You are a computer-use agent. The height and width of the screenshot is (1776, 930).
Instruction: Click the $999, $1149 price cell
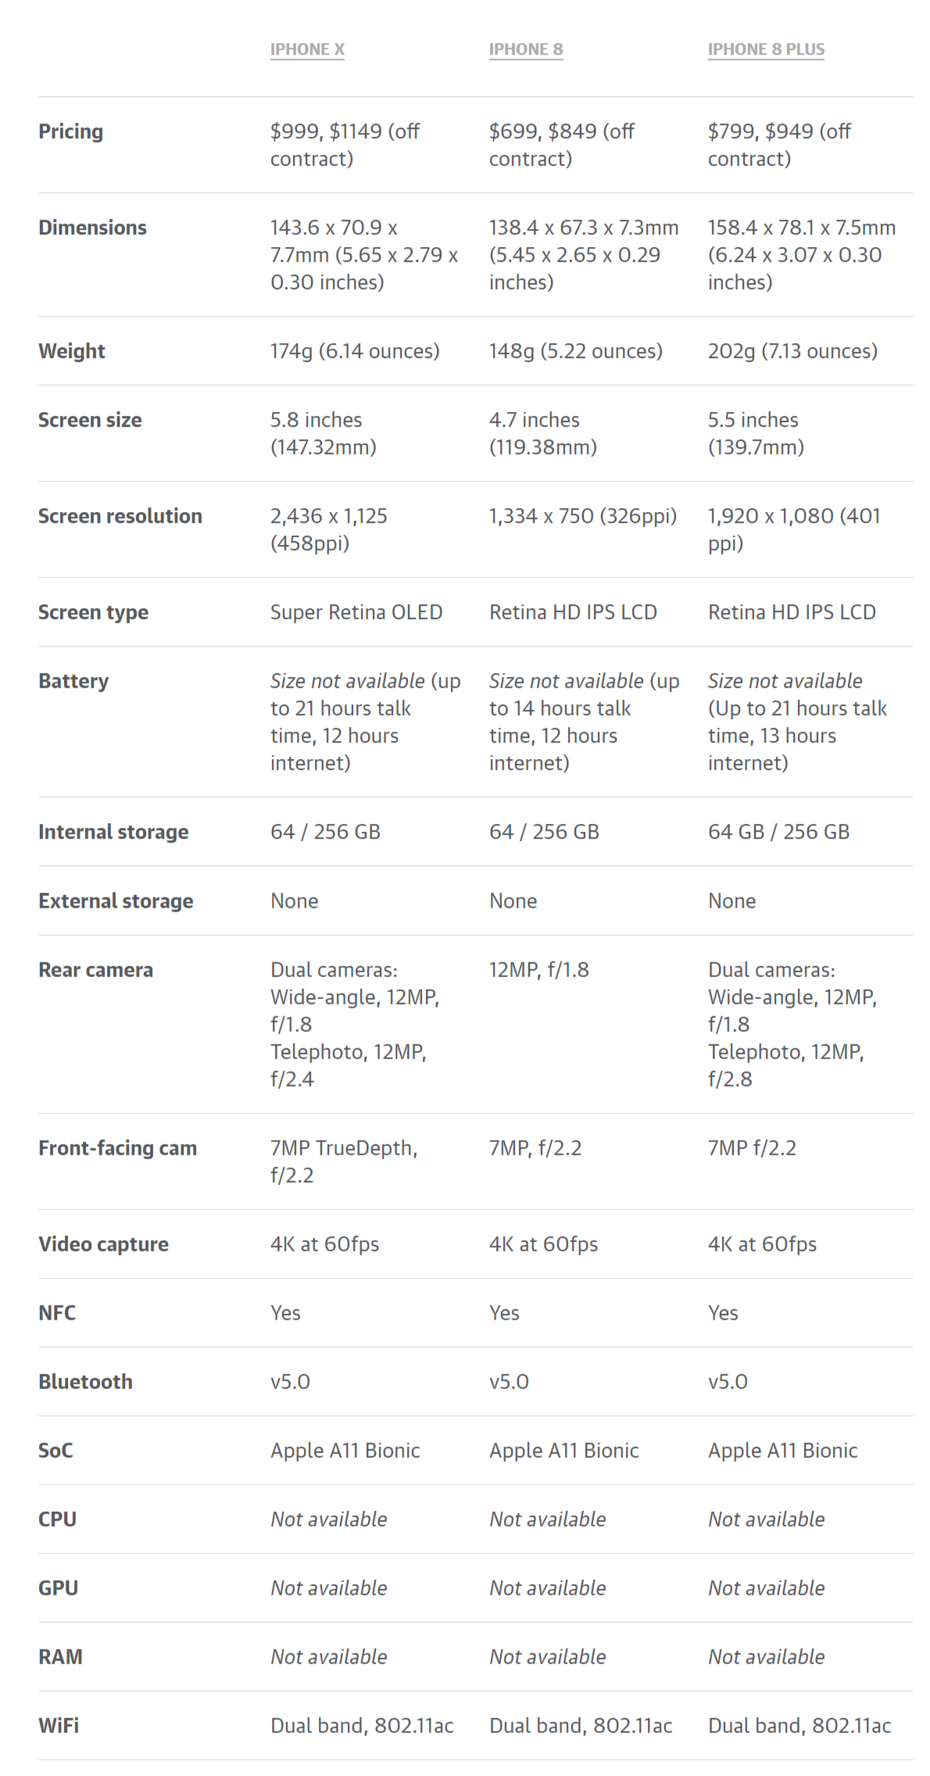point(345,145)
